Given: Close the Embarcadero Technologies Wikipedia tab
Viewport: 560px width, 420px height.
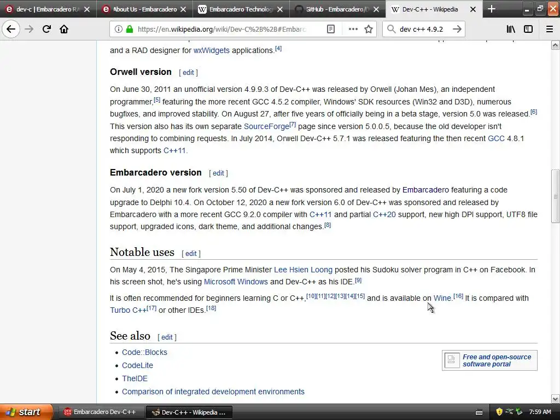Looking at the screenshot, I should click(x=280, y=9).
